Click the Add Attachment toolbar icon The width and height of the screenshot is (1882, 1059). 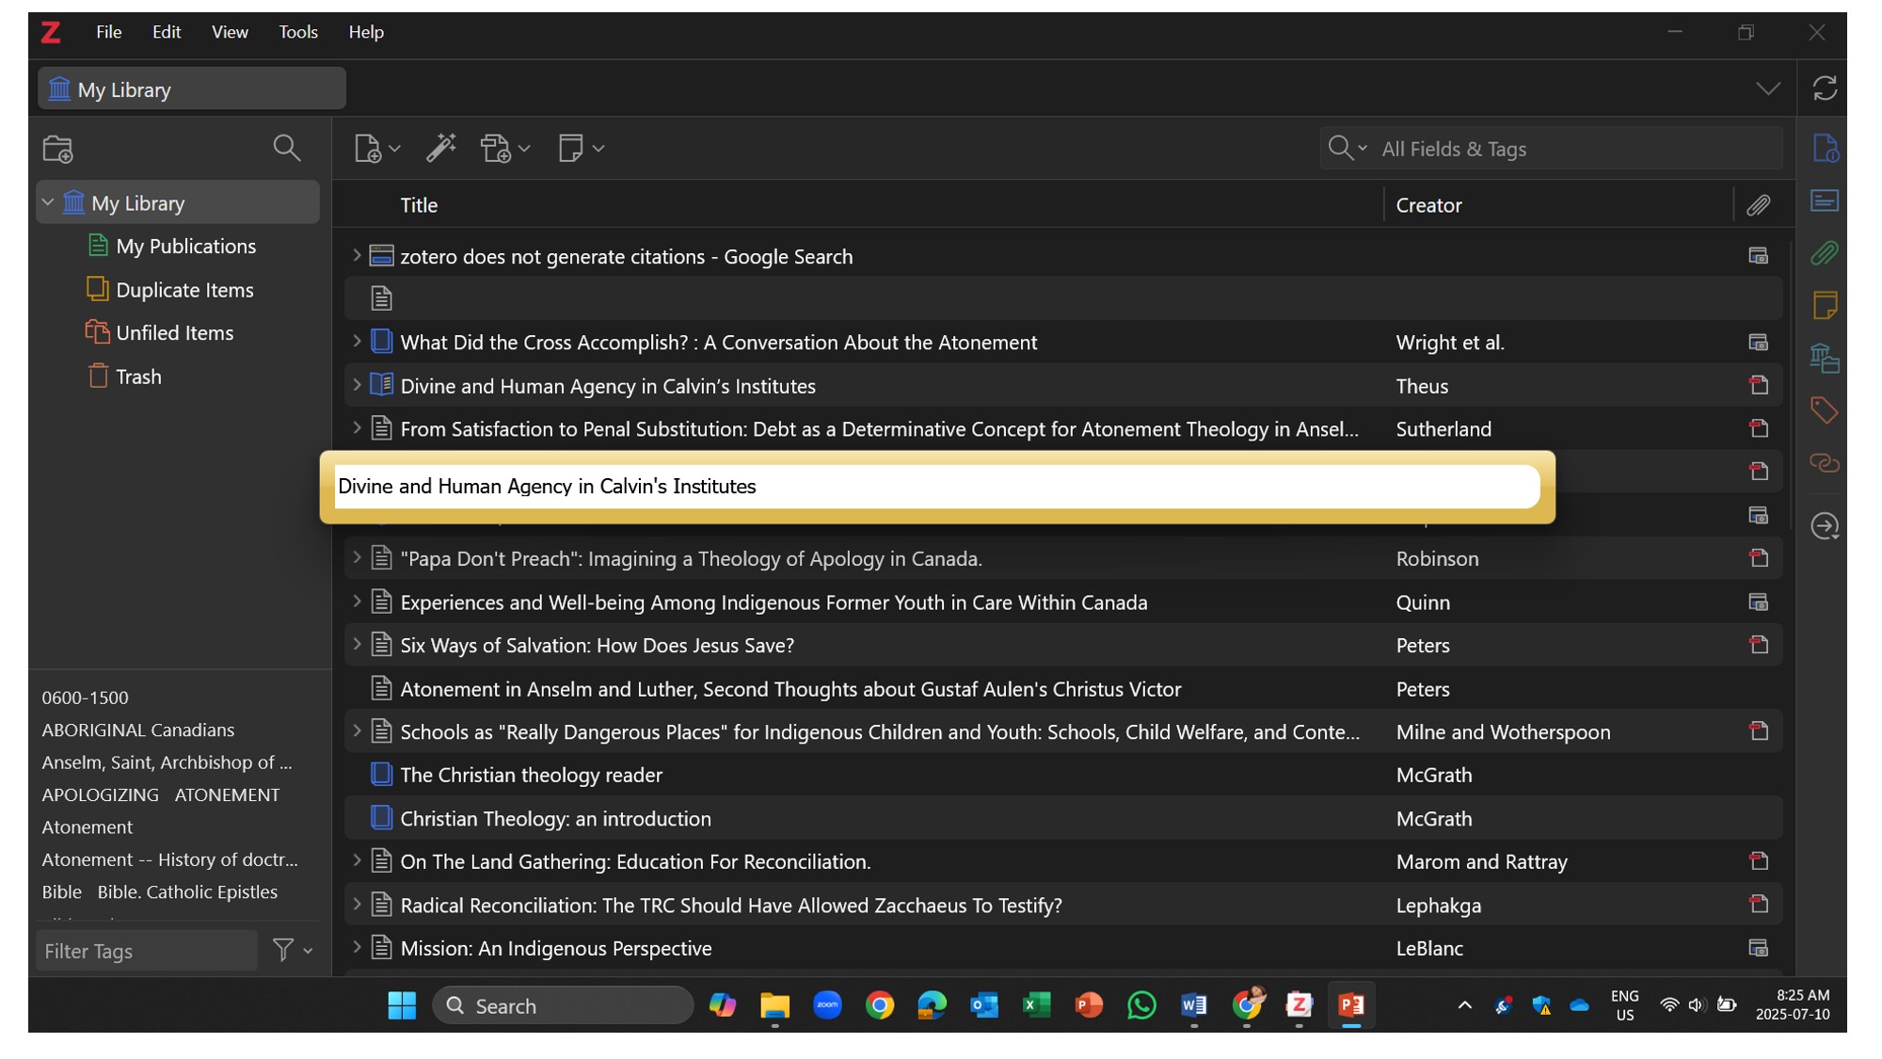[496, 149]
